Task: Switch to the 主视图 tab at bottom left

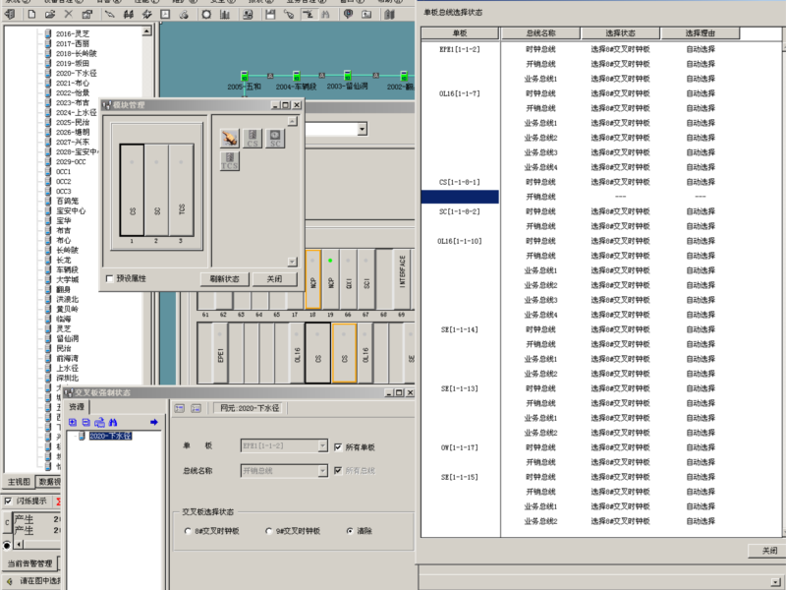Action: pos(20,482)
